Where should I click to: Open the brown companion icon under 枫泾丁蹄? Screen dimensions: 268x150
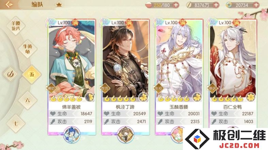tap(125, 134)
